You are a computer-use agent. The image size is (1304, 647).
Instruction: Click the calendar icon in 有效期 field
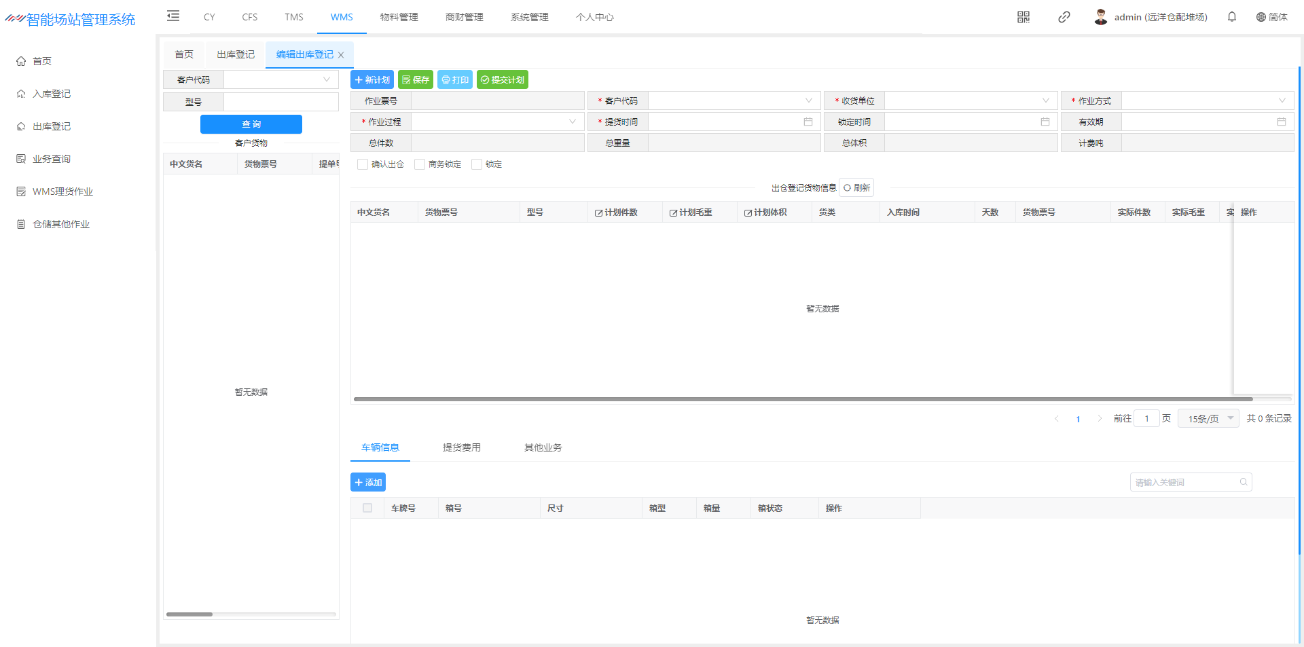click(x=1282, y=122)
